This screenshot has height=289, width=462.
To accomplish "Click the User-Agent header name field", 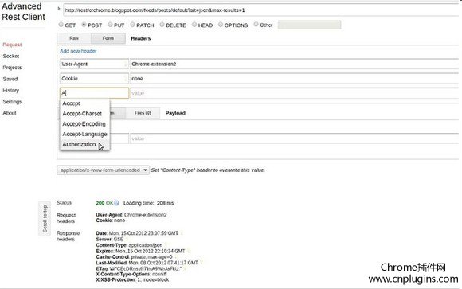I will [94, 64].
